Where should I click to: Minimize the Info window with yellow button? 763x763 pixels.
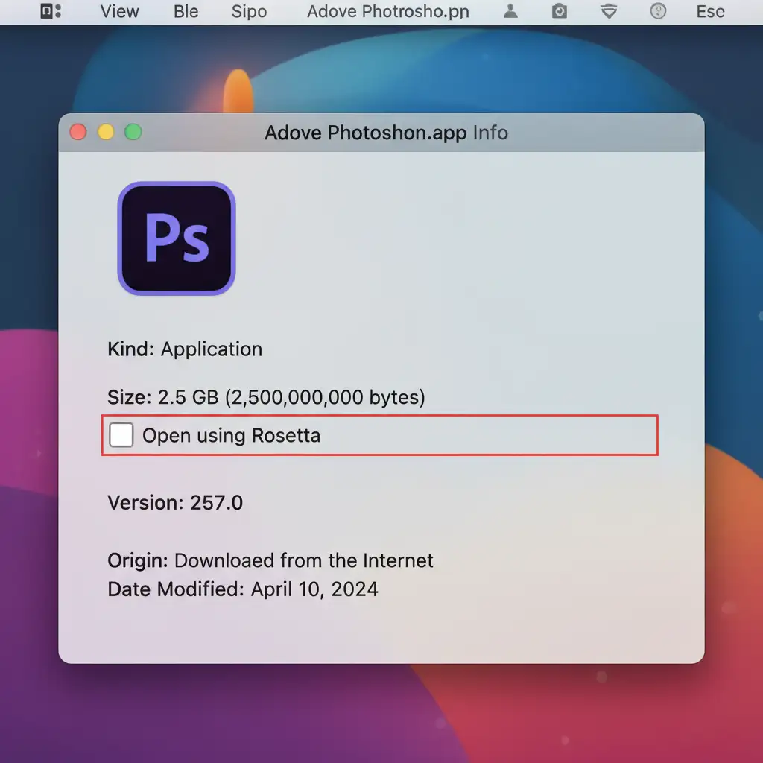(106, 133)
